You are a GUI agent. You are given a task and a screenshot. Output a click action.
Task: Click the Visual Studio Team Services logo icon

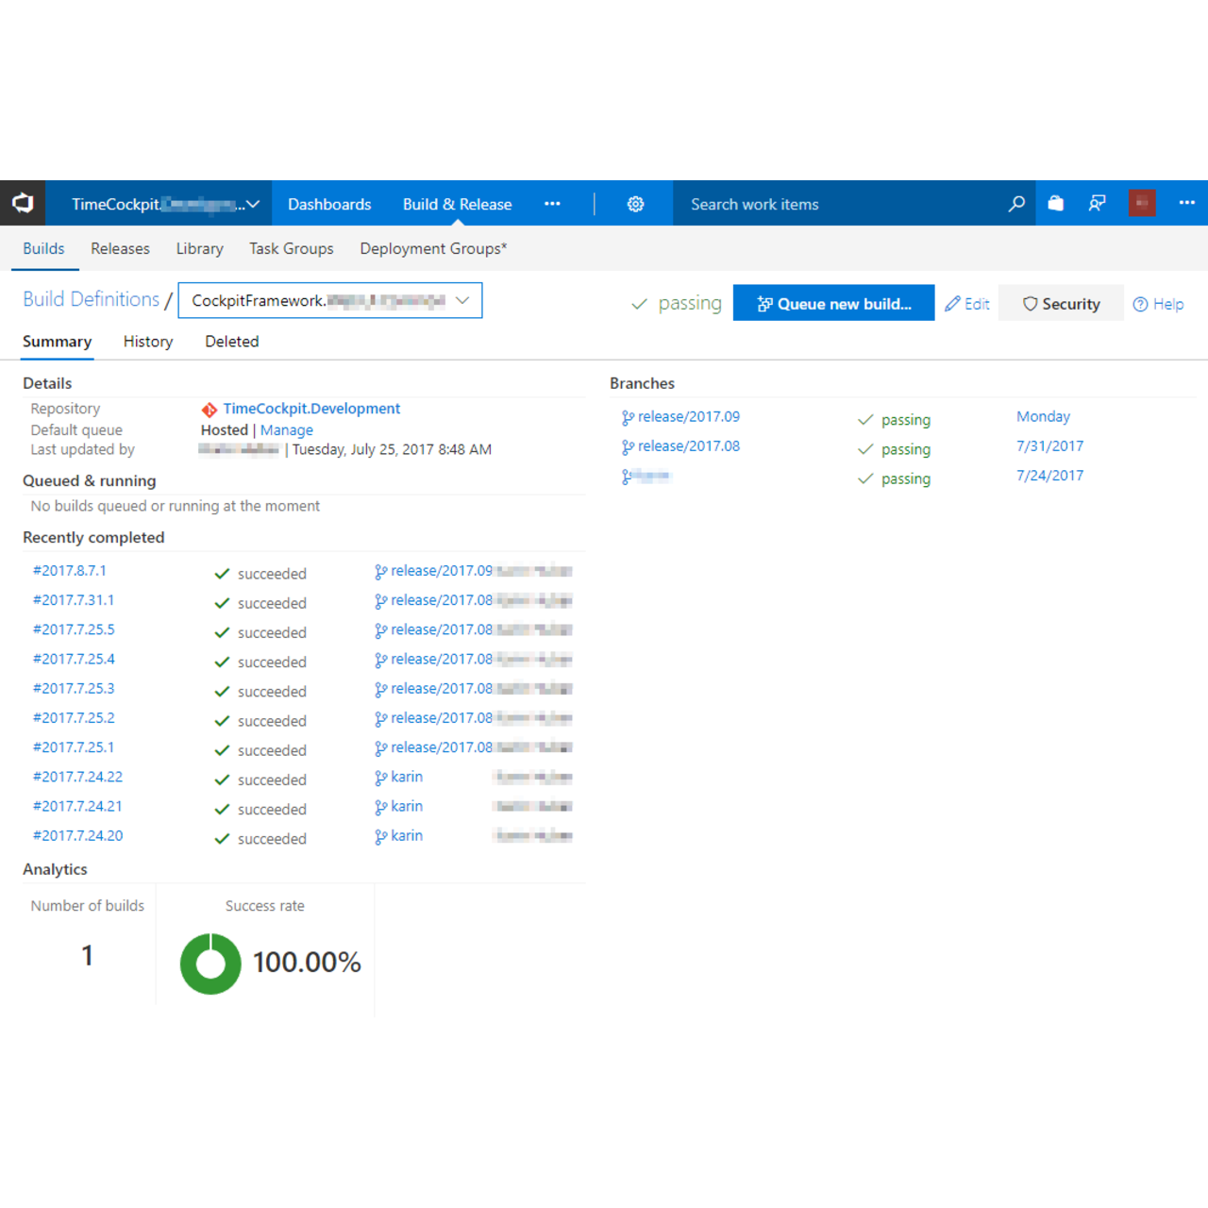click(23, 203)
